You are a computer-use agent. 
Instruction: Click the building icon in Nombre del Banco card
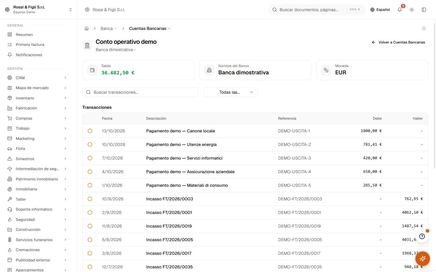click(209, 70)
